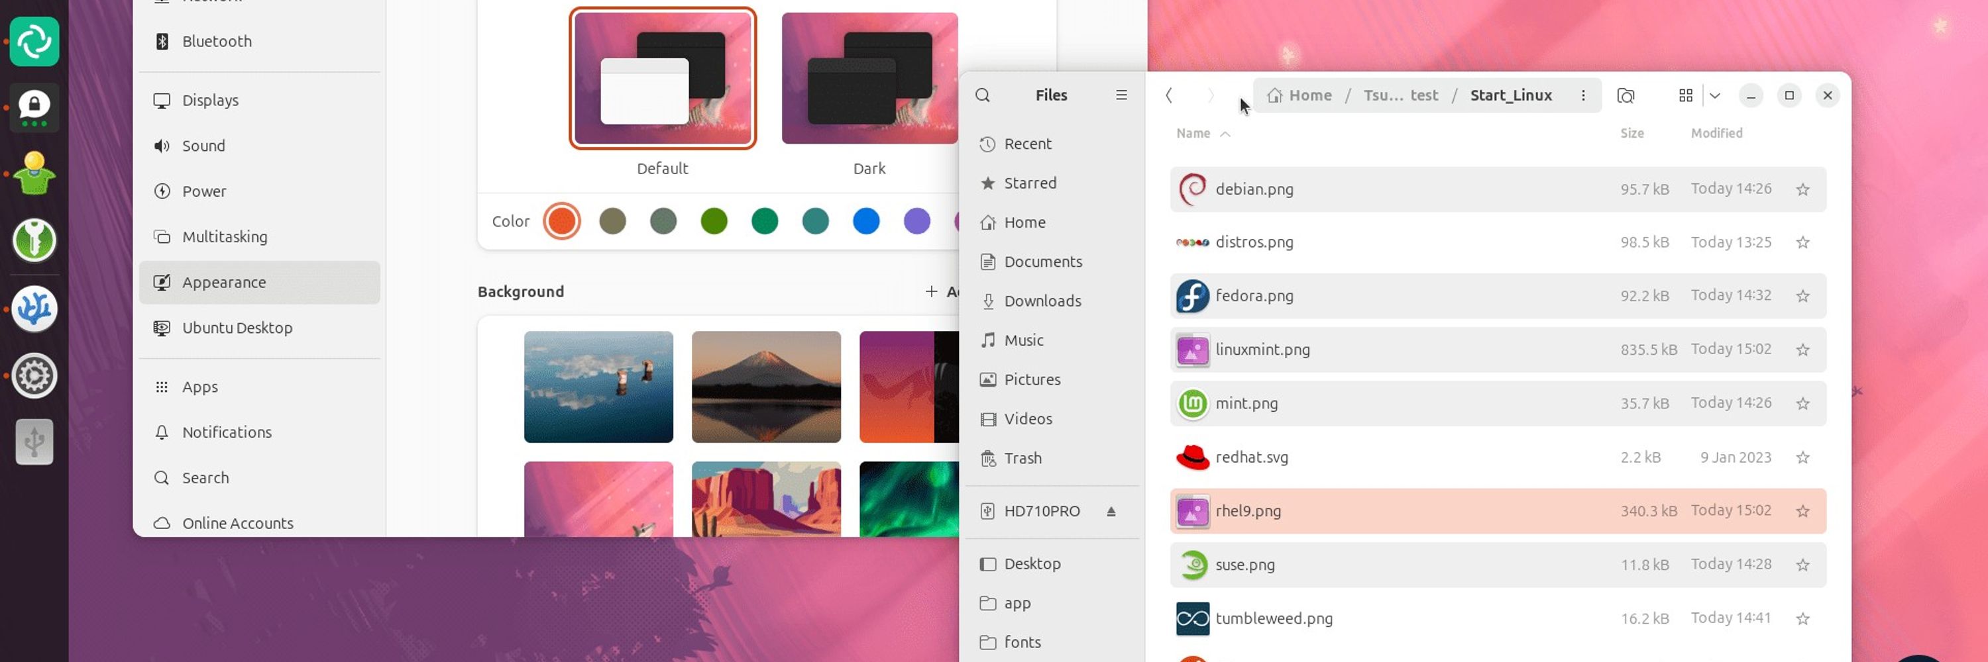1988x662 pixels.
Task: Open Bluetooth settings panel
Action: click(x=259, y=42)
